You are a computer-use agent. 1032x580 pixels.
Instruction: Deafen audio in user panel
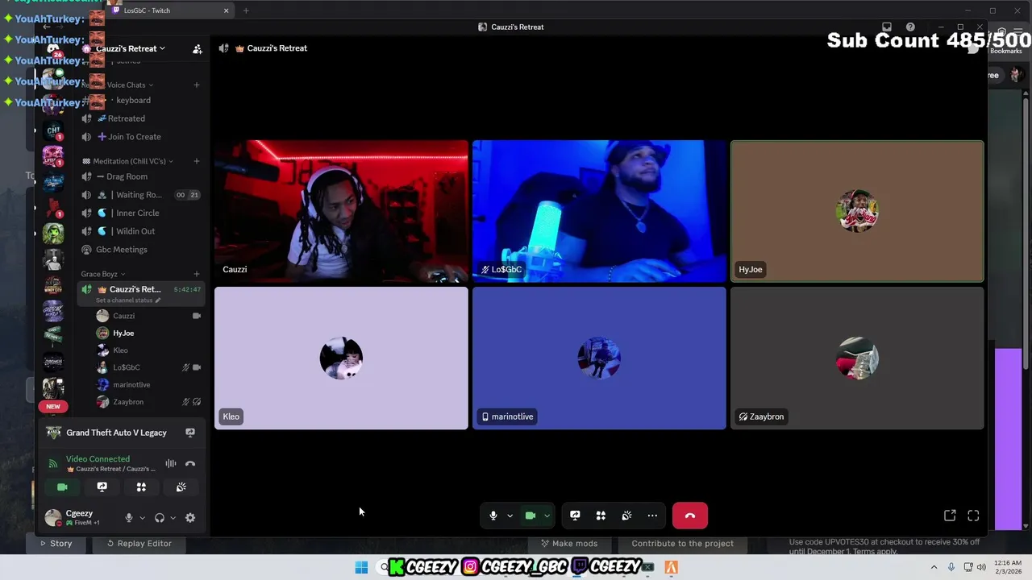tap(160, 518)
